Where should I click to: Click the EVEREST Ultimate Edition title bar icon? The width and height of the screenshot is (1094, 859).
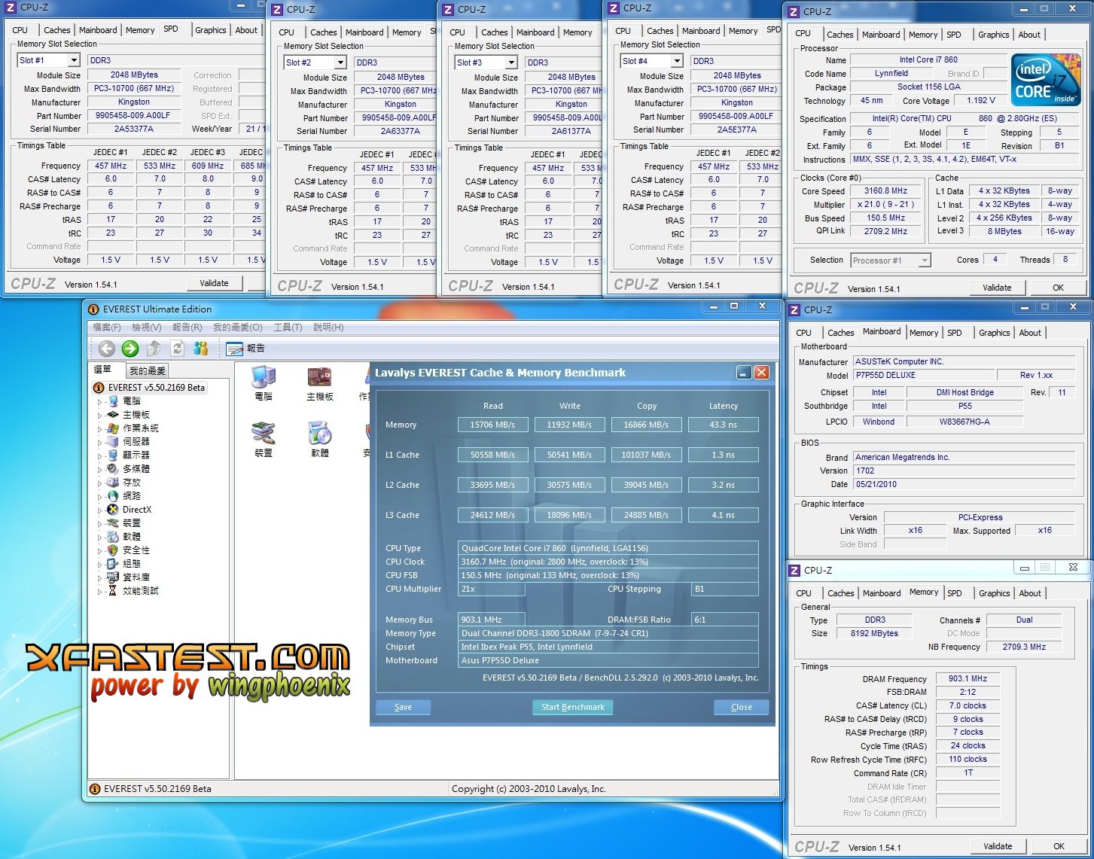93,309
